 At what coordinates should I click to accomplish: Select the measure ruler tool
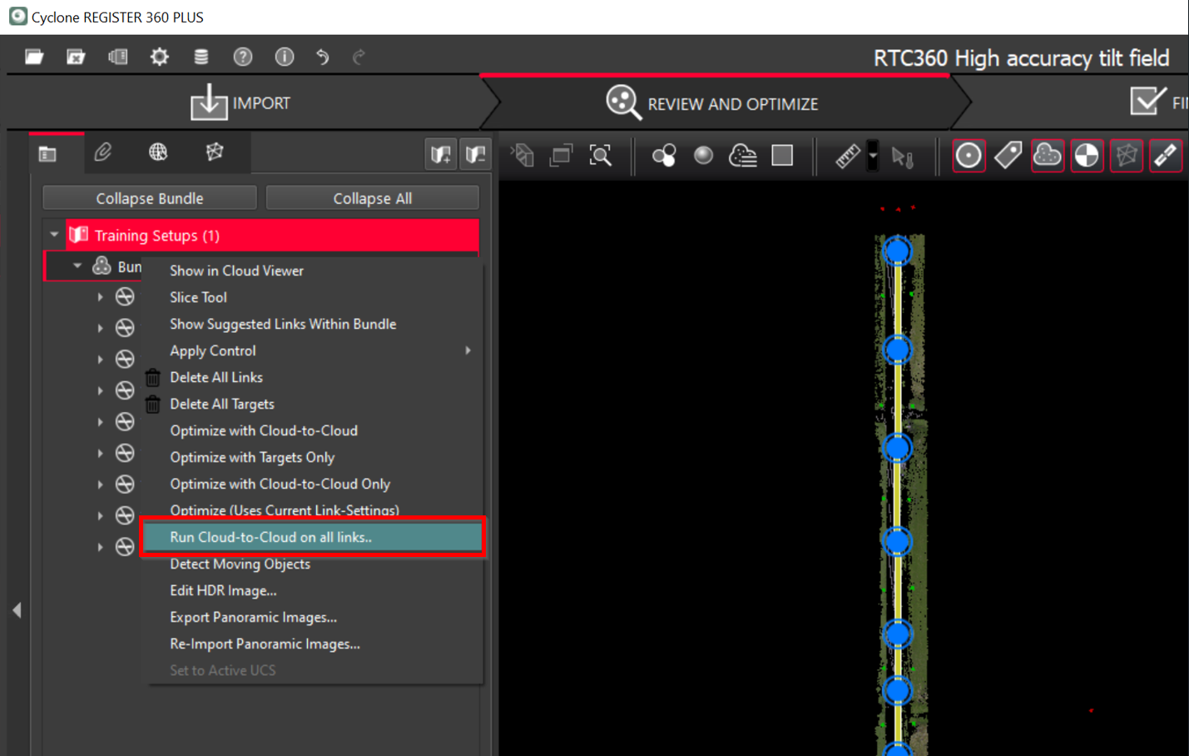point(847,156)
